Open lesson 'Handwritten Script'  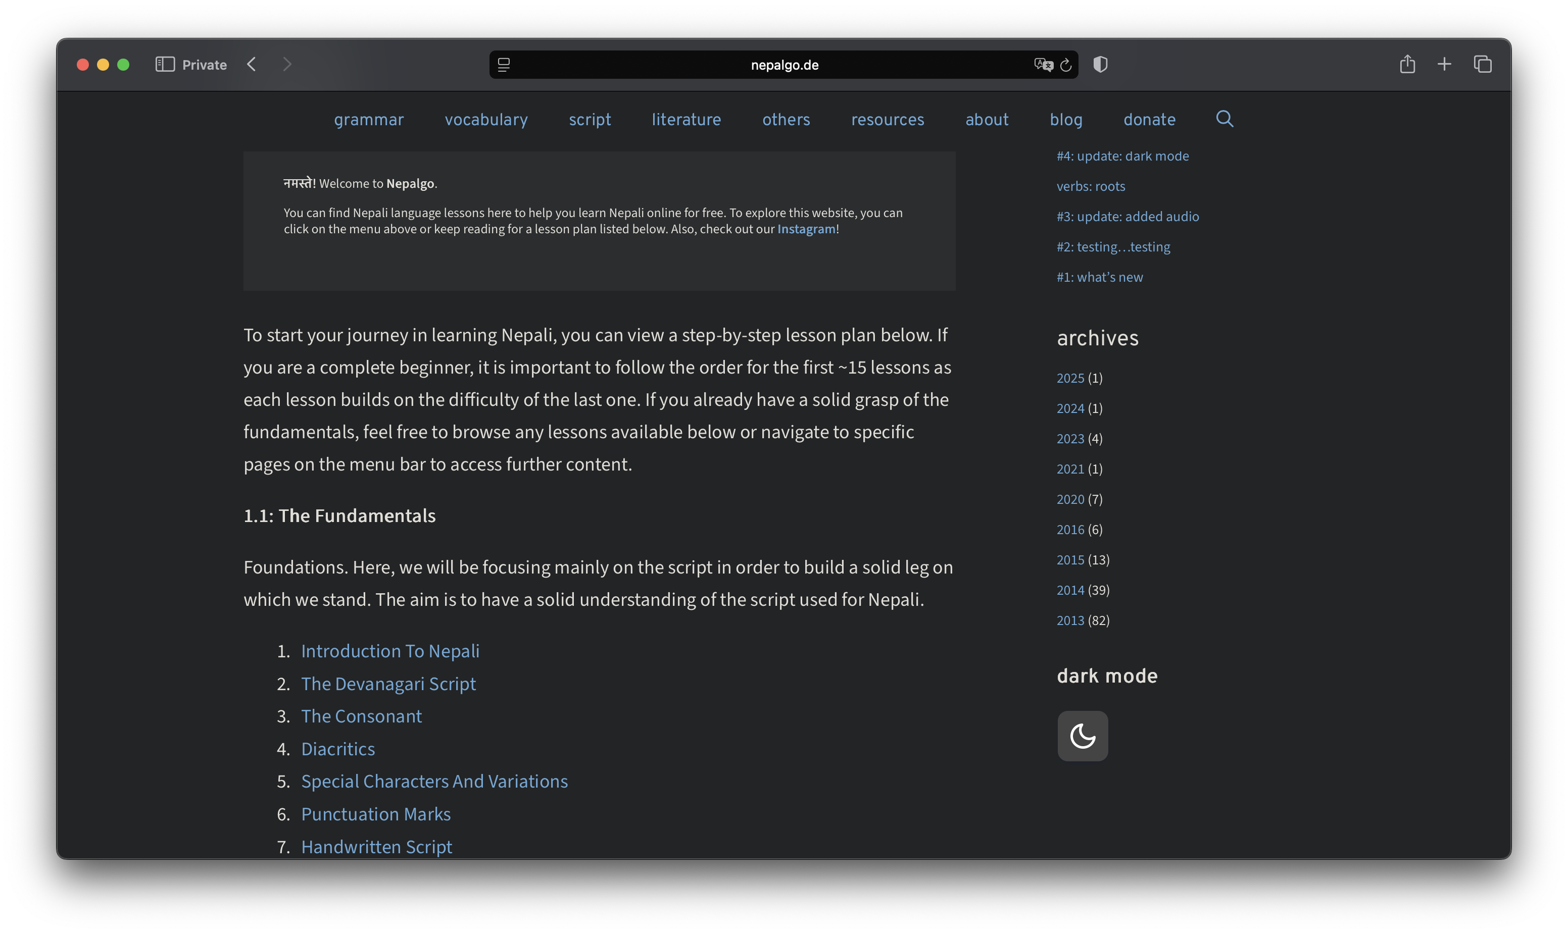(x=376, y=847)
